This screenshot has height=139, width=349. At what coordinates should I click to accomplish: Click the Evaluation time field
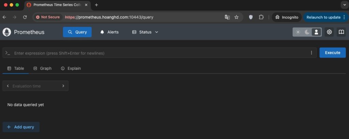click(x=35, y=86)
